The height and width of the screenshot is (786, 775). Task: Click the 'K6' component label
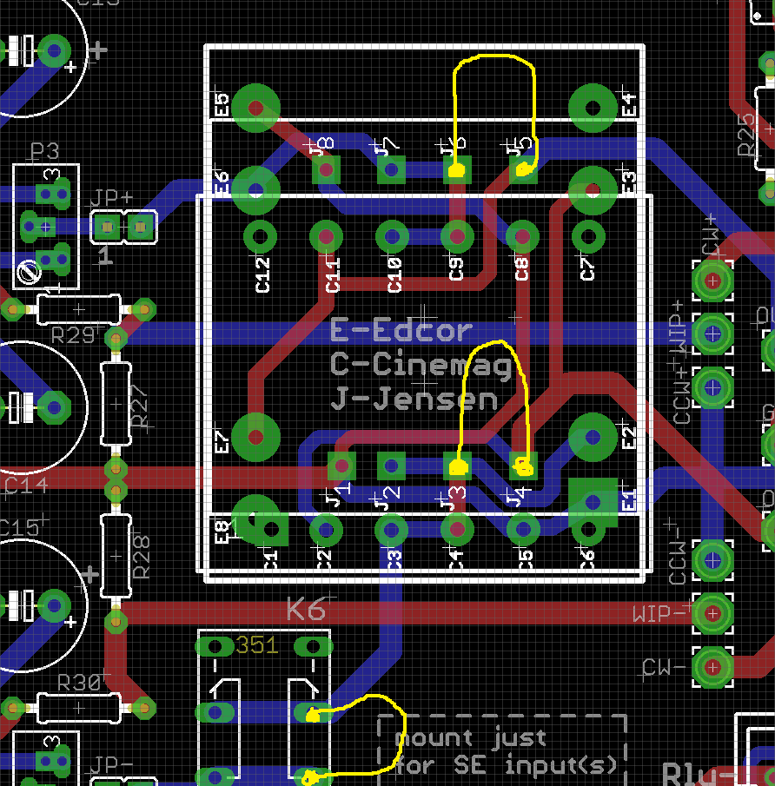(307, 610)
